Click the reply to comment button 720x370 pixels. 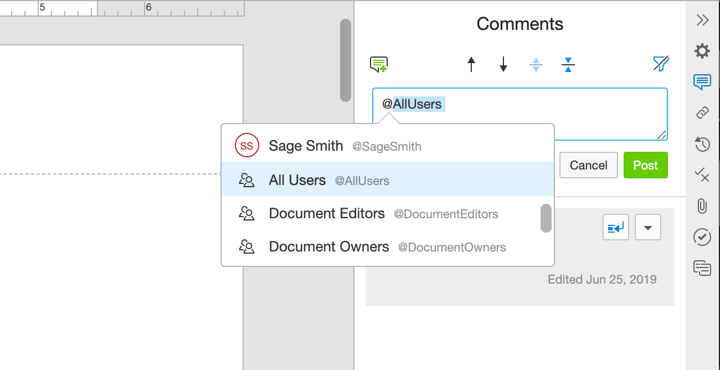[x=616, y=228]
